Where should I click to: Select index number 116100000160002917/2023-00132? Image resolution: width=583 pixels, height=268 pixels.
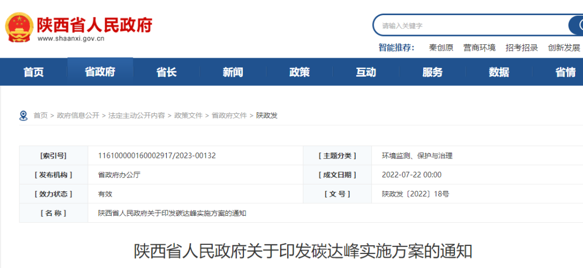point(157,155)
